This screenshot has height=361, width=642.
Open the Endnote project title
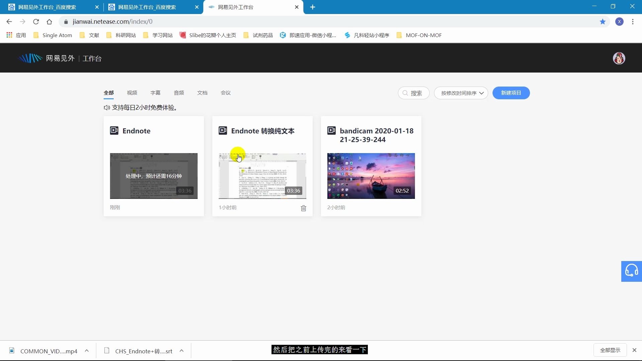[136, 131]
